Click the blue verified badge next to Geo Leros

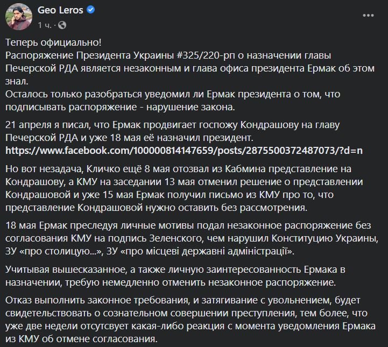coord(91,10)
